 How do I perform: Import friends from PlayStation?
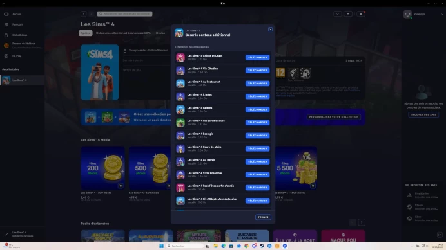(422, 195)
